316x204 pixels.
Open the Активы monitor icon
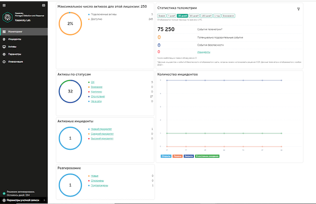pyautogui.click(x=4, y=47)
